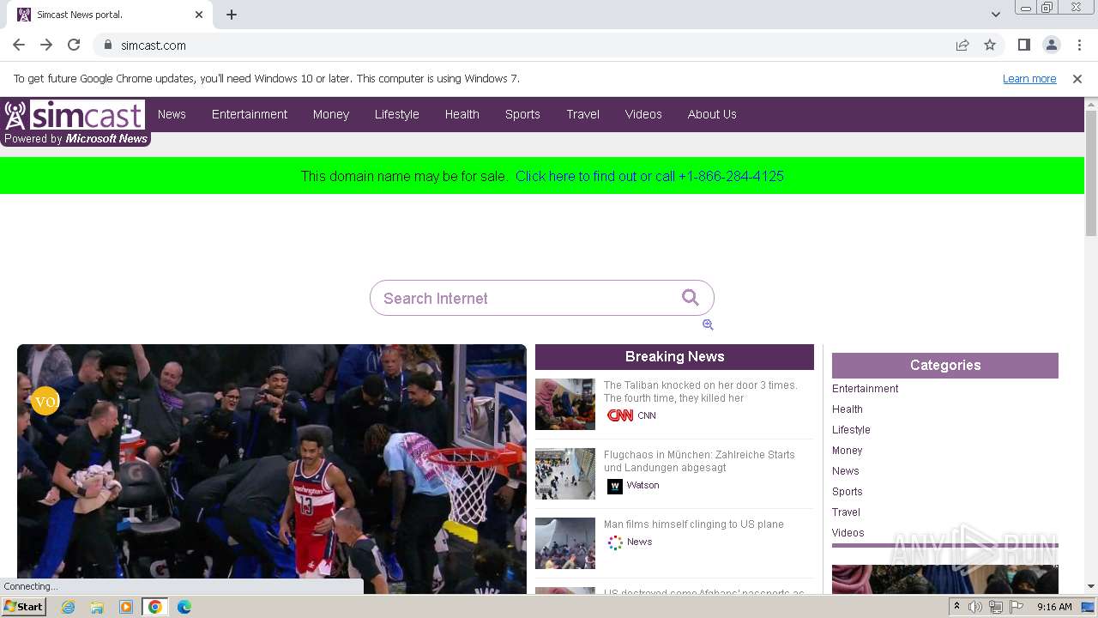Select the Lifestyle category in sidebar
1098x618 pixels.
point(851,430)
